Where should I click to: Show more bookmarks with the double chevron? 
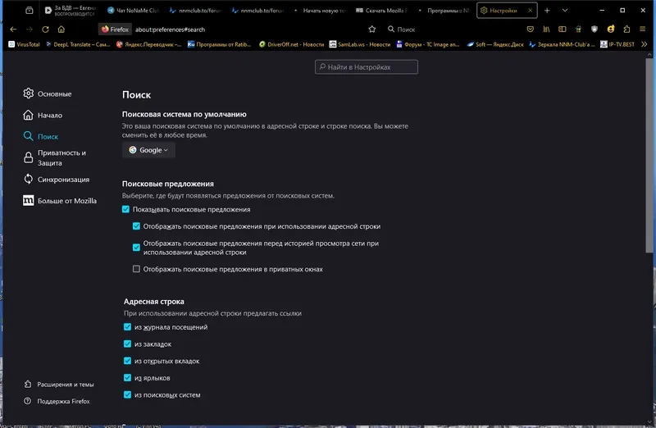click(x=645, y=44)
